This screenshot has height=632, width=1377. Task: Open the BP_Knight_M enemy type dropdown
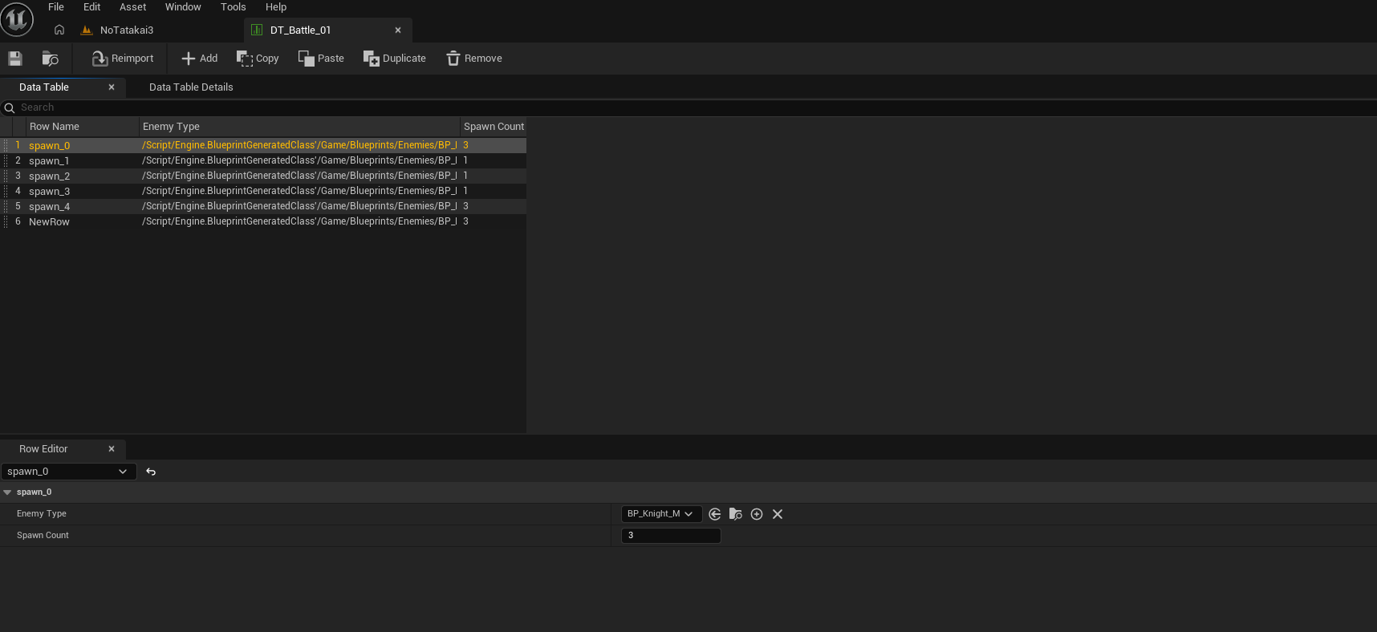coord(661,514)
